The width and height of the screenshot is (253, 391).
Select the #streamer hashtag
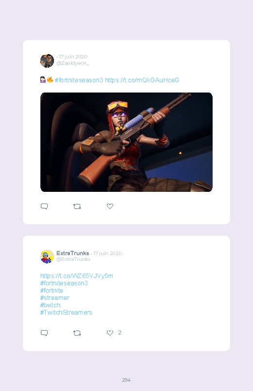click(54, 298)
